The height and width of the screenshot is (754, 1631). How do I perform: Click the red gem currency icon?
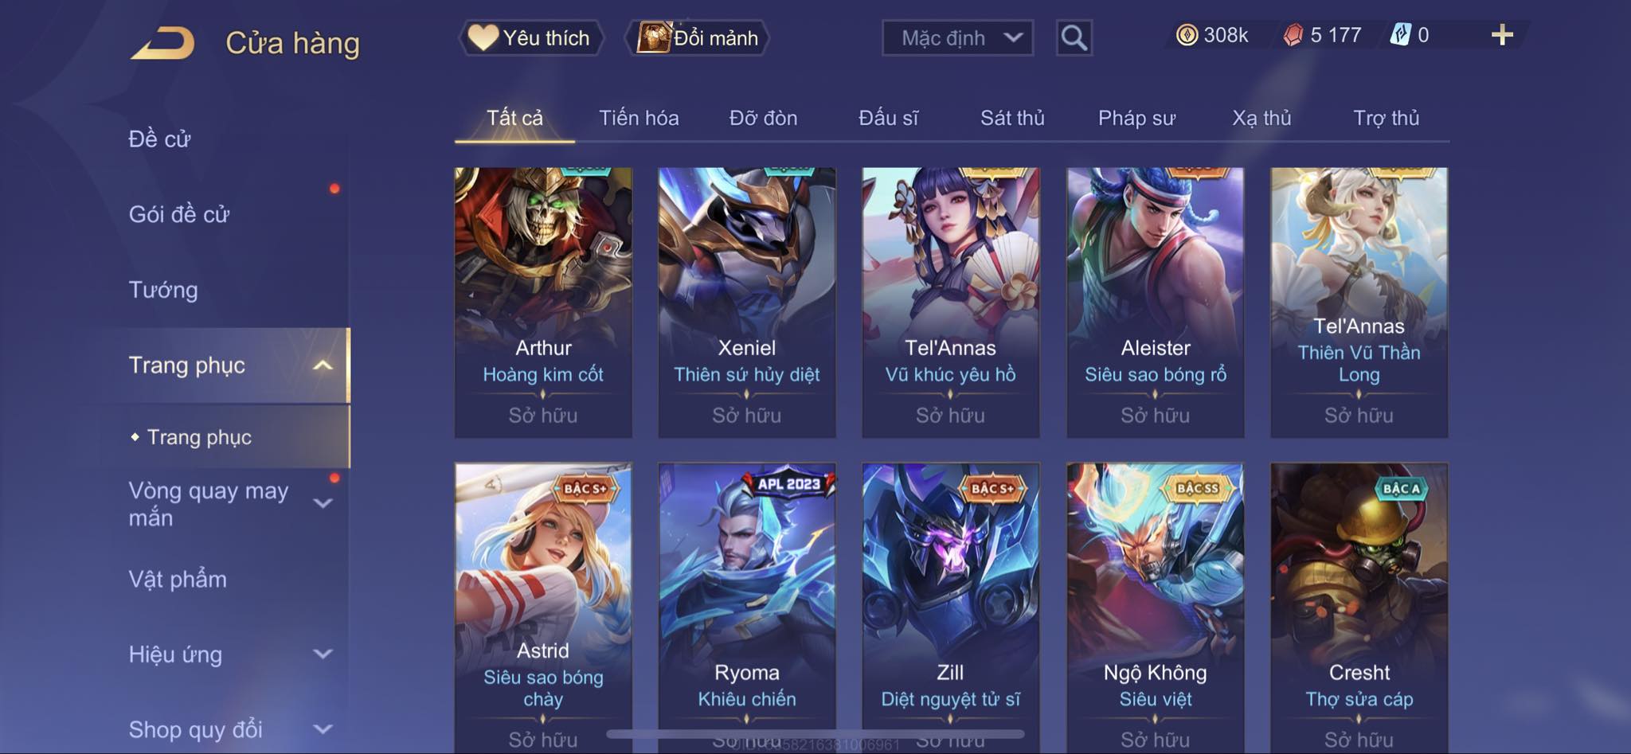point(1293,35)
